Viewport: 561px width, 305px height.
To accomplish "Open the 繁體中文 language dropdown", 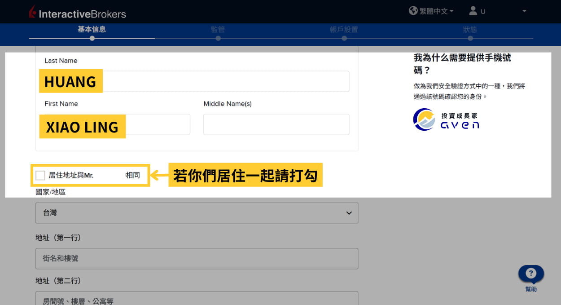I will click(x=436, y=11).
